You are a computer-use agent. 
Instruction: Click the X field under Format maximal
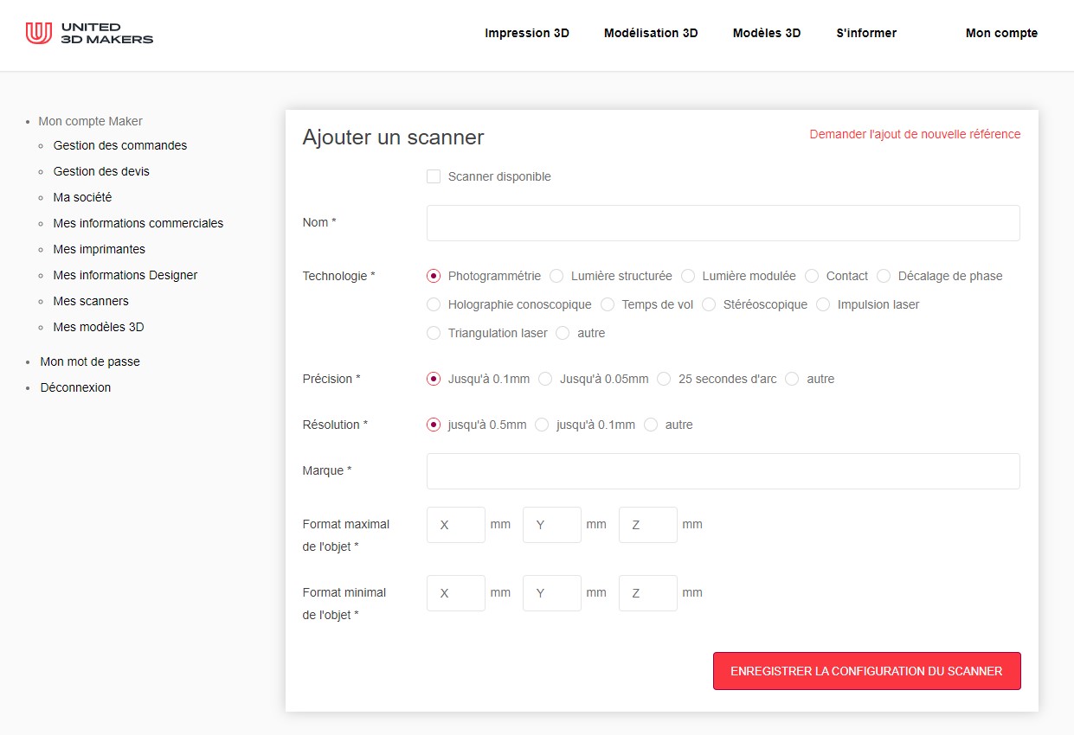pyautogui.click(x=455, y=524)
